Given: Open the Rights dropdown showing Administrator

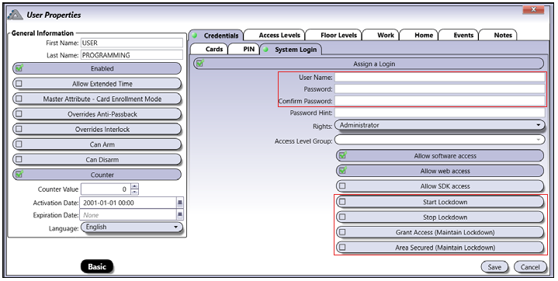Looking at the screenshot, I should (x=440, y=126).
